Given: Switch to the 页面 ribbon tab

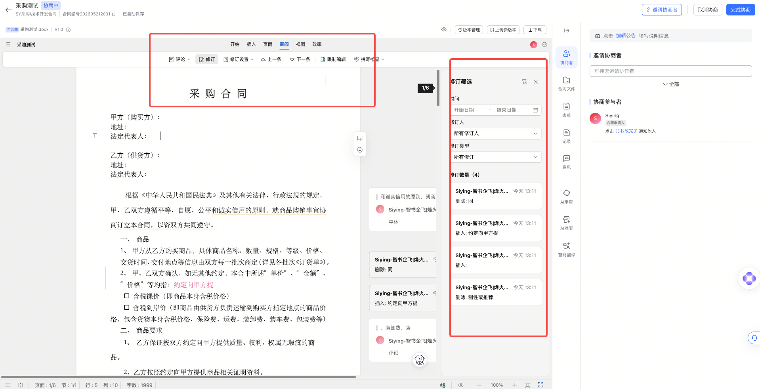Looking at the screenshot, I should pyautogui.click(x=268, y=44).
